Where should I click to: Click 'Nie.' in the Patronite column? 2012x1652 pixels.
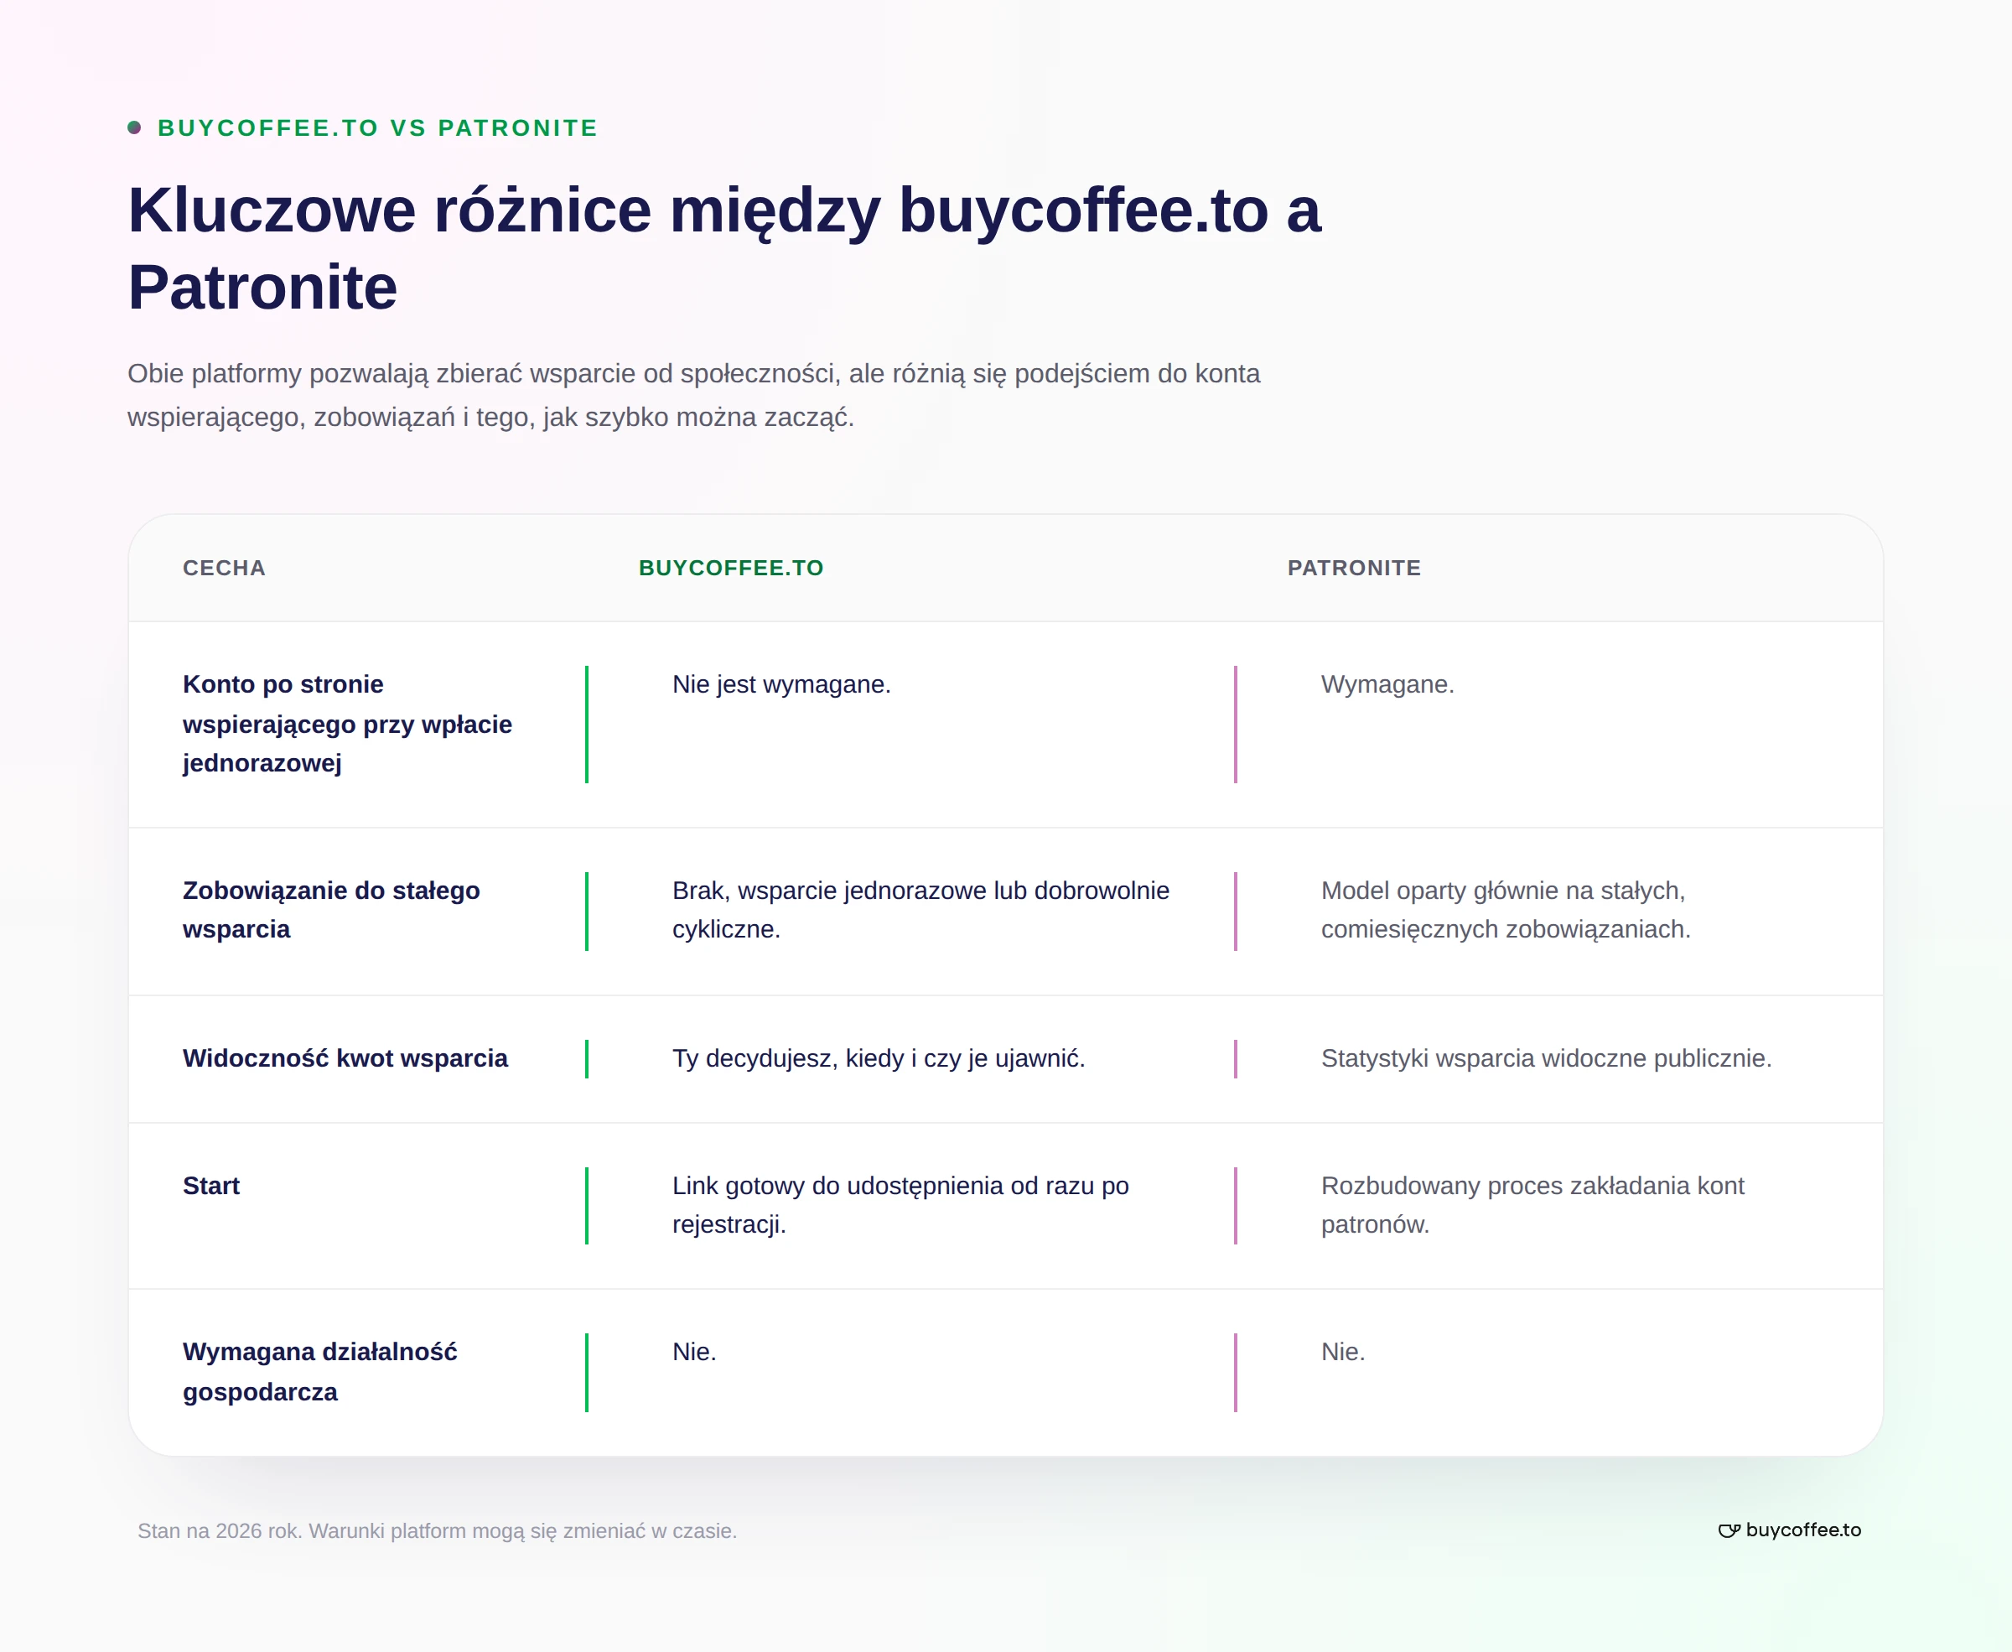tap(1342, 1351)
